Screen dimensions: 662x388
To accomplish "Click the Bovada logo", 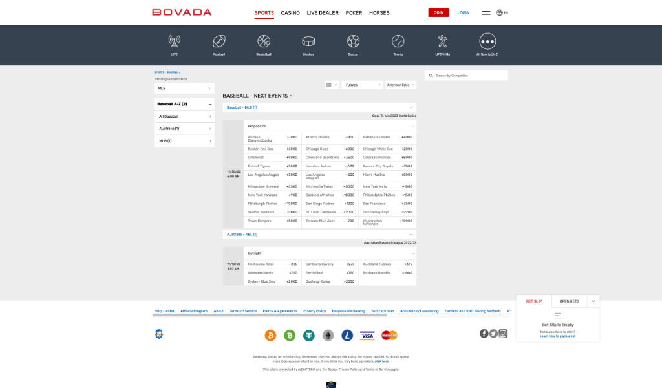I will click(182, 12).
